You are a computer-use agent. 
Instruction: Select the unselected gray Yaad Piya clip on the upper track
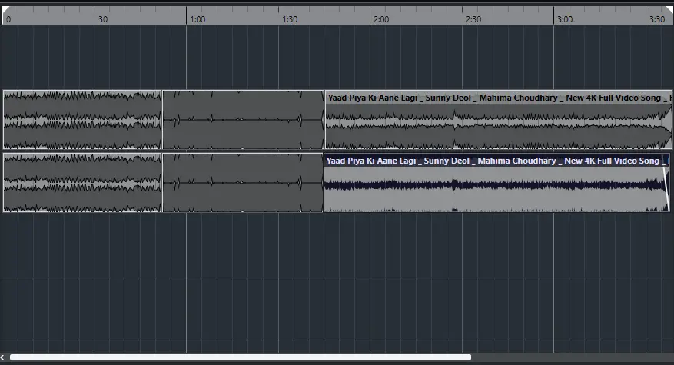coord(499,120)
